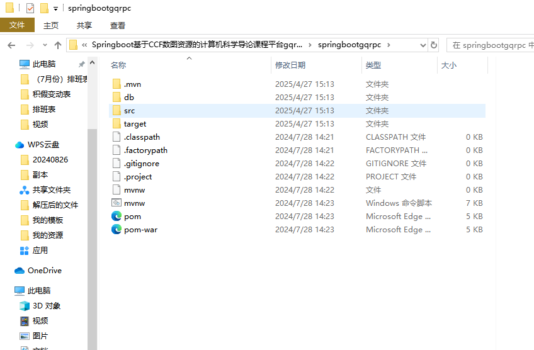The width and height of the screenshot is (534, 350).
Task: Click the CLASSPATH 文件 type cell
Action: pos(395,137)
